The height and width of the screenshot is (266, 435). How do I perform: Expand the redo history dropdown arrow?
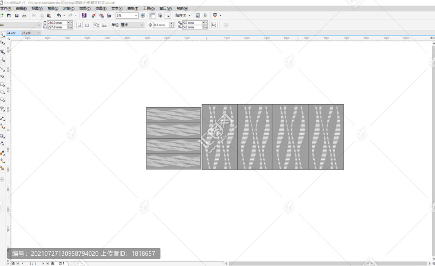tap(75, 15)
